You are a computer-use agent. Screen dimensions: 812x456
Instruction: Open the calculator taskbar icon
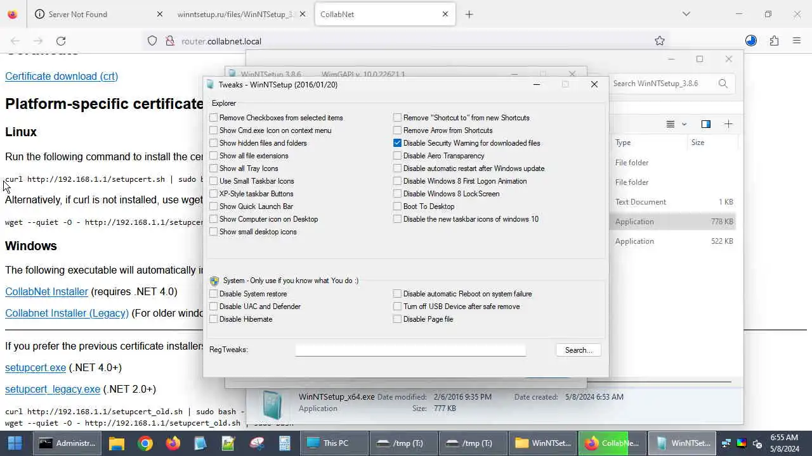(x=285, y=443)
